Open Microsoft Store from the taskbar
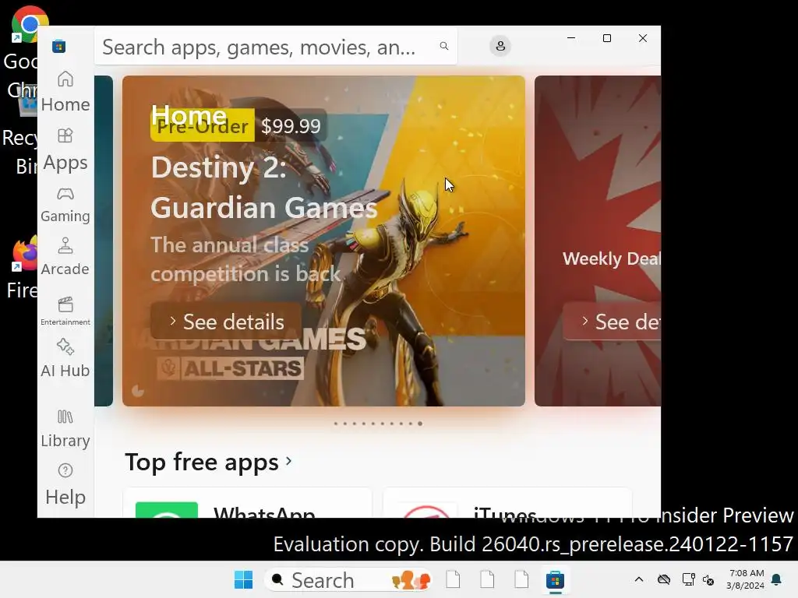Viewport: 798px width, 598px height. [555, 579]
